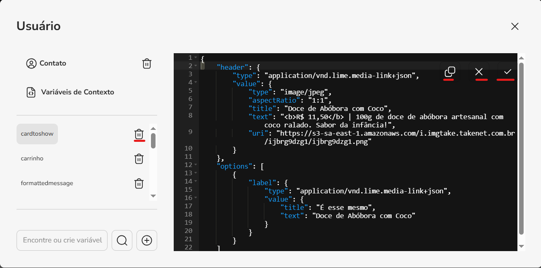Collapse the root object fold arrow on line 1
541x268 pixels.
click(x=196, y=58)
